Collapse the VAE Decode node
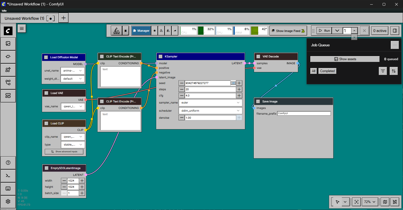403x210 pixels. click(x=258, y=57)
